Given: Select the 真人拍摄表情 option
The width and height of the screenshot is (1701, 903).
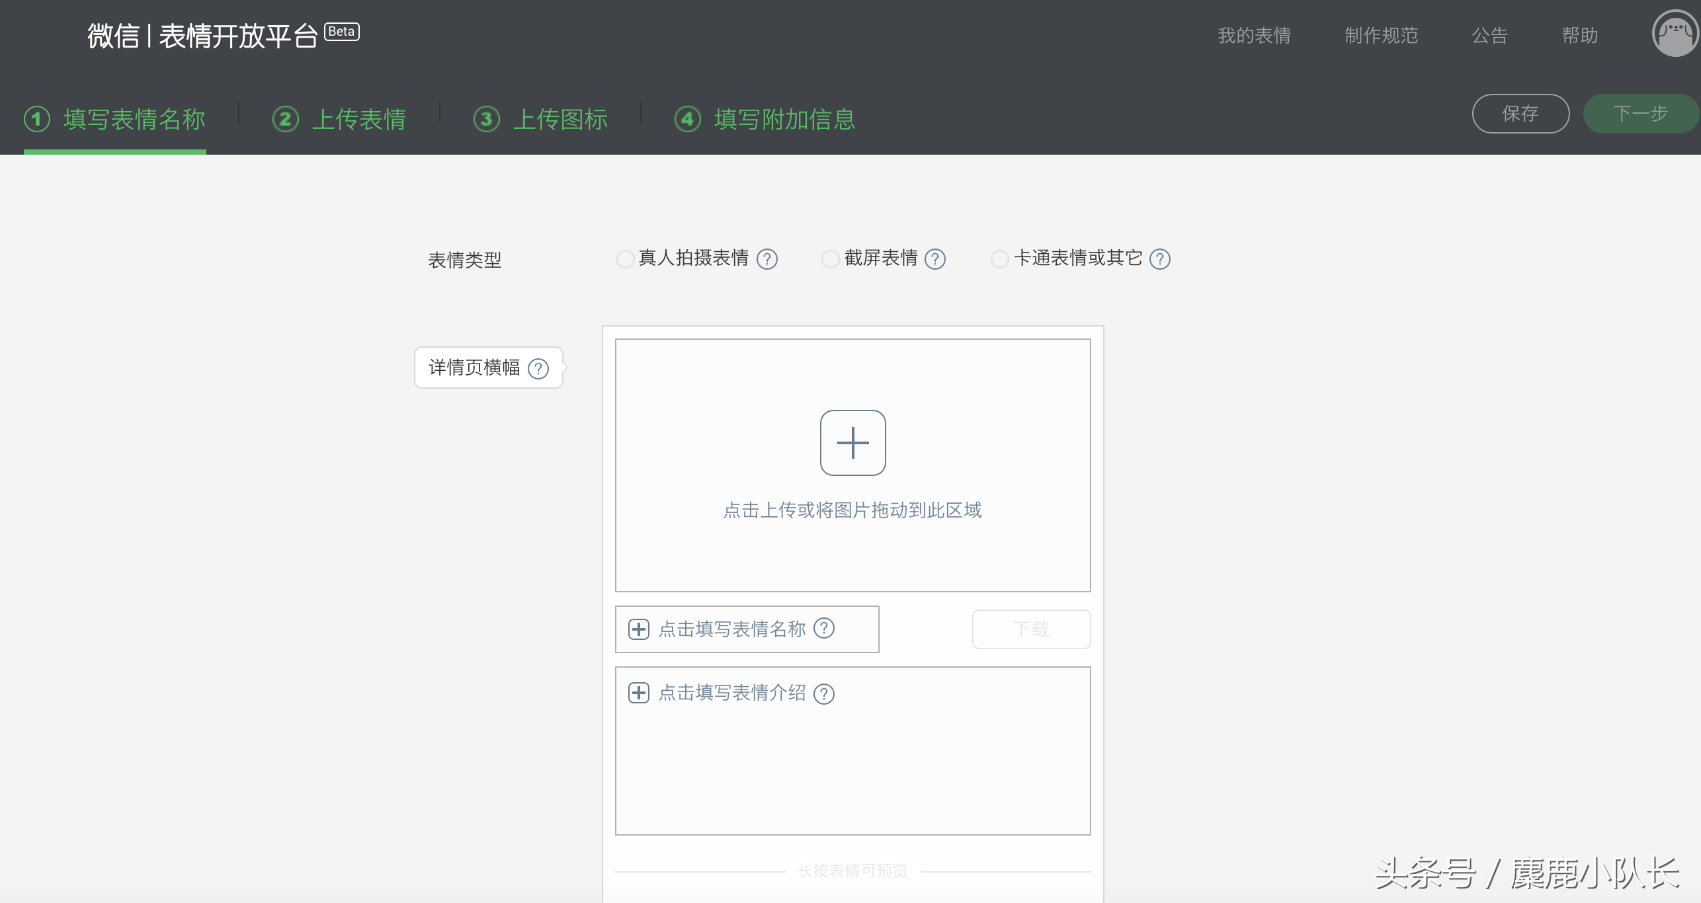Looking at the screenshot, I should (625, 259).
